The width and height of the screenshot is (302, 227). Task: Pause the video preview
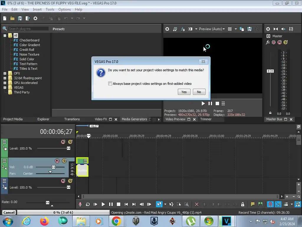point(210,103)
